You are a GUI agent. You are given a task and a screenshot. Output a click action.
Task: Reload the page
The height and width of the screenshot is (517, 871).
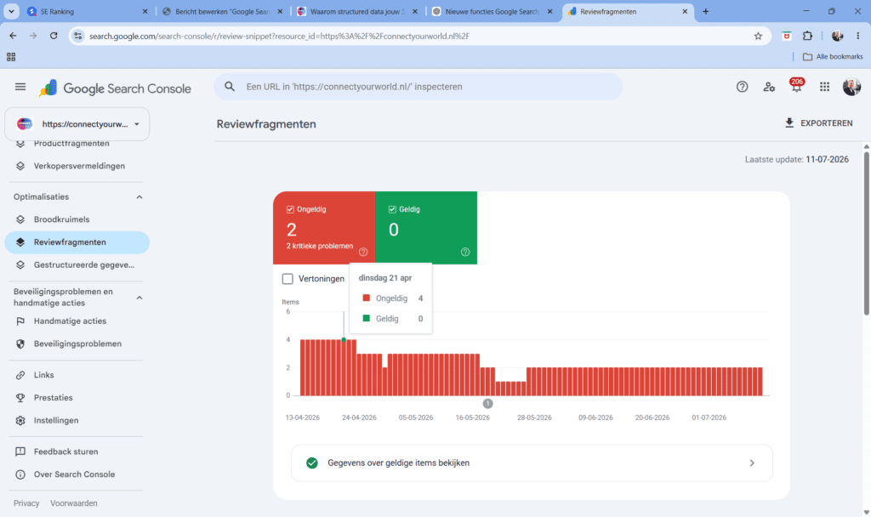54,36
